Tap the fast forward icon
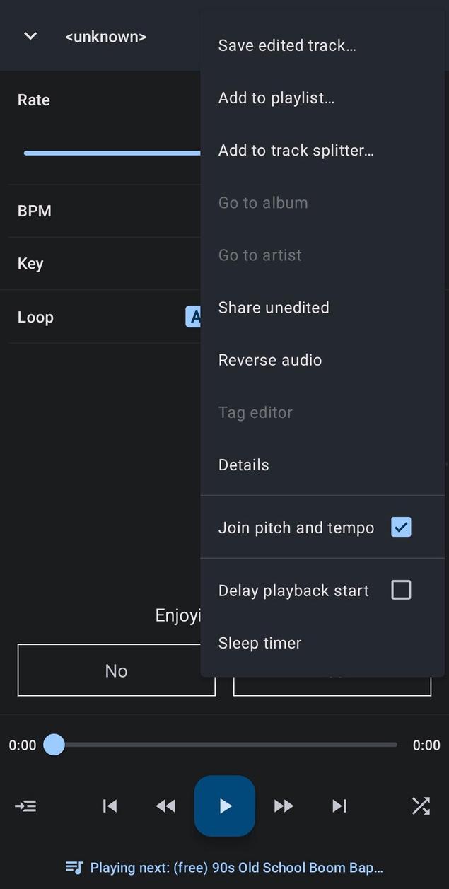Viewport: 449px width, 889px height. tap(283, 806)
